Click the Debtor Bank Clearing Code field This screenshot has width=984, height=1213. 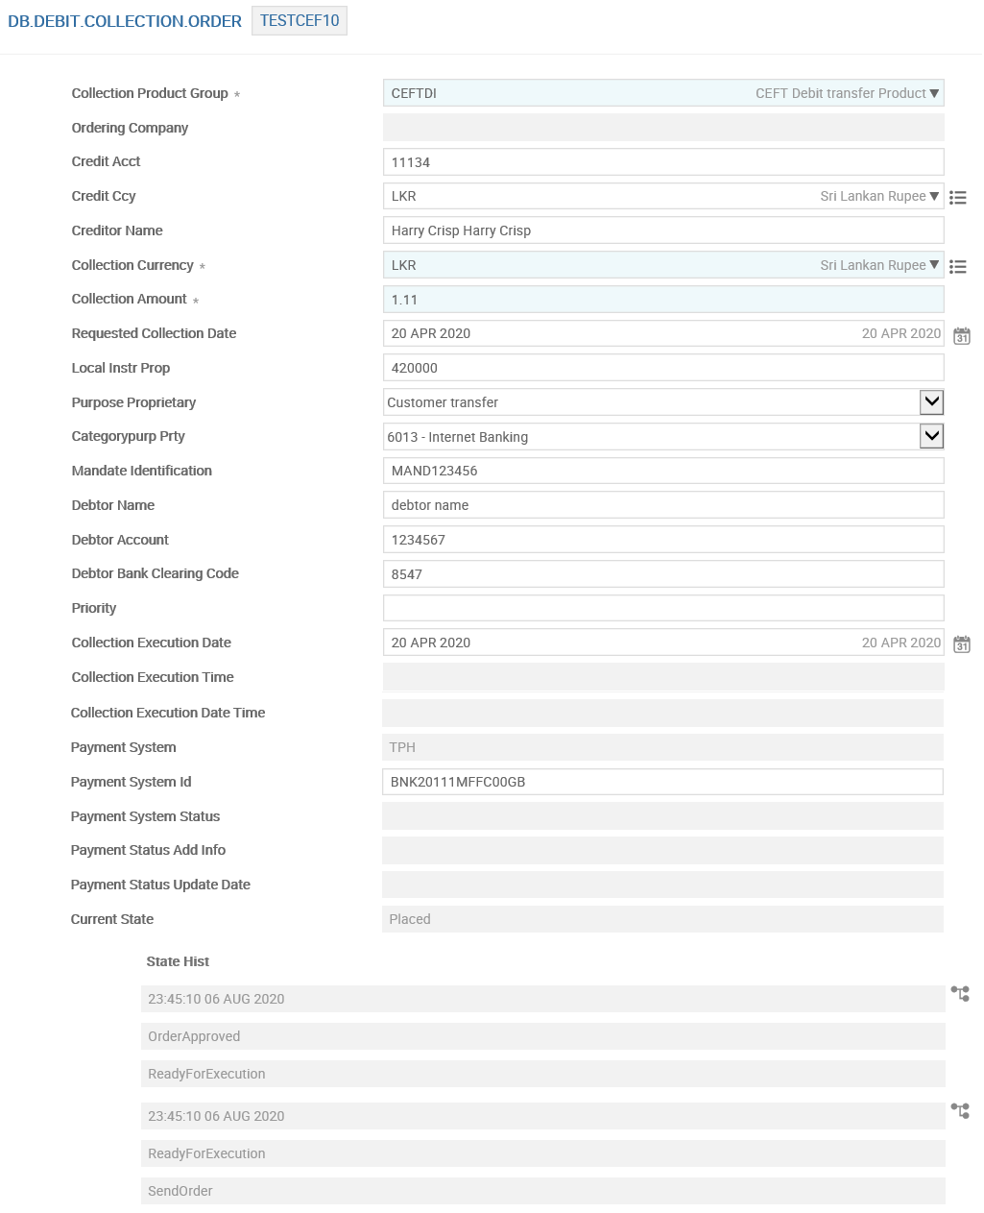pyautogui.click(x=662, y=574)
